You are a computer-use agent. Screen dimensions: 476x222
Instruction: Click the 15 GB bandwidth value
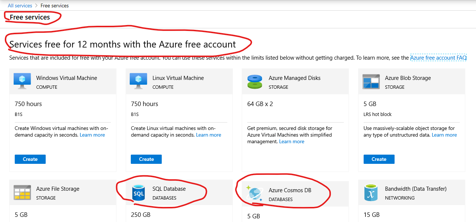372,215
